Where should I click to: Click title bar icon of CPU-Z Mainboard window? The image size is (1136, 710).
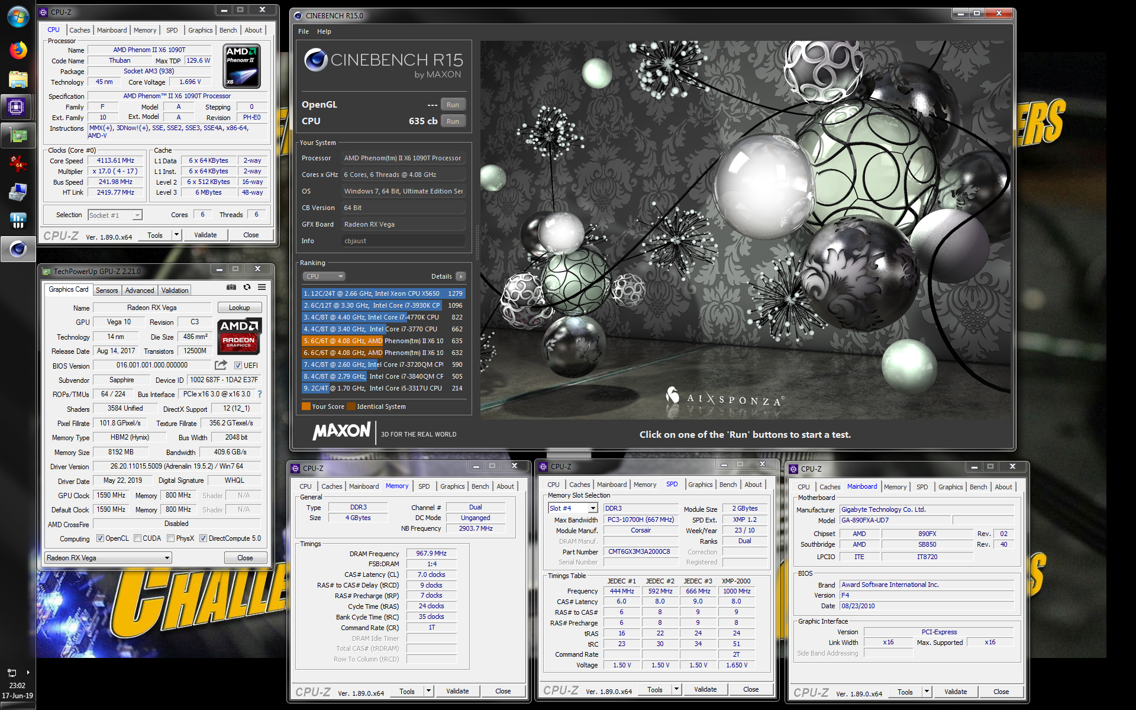pyautogui.click(x=793, y=469)
